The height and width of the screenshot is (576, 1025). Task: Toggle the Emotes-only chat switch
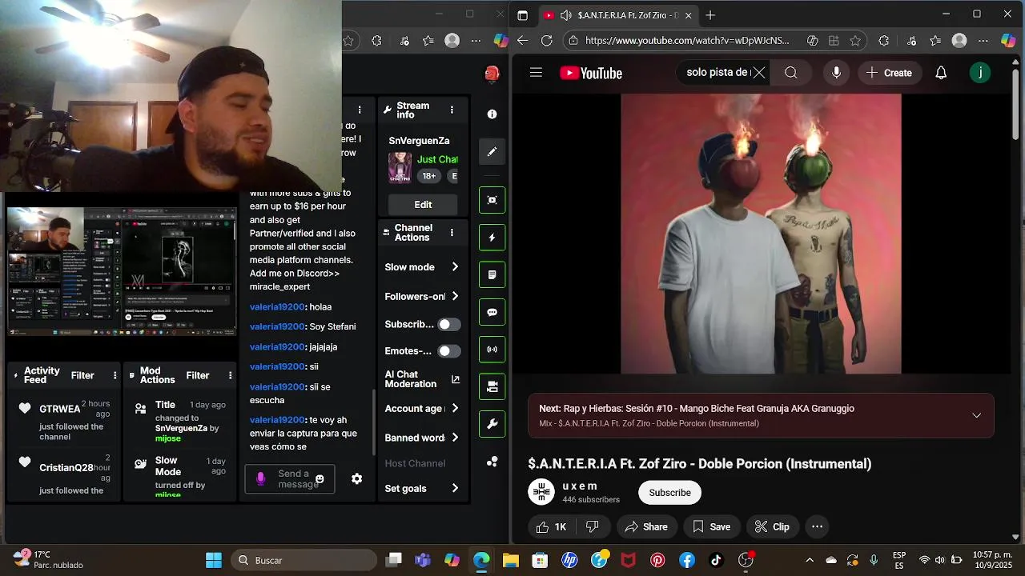pyautogui.click(x=448, y=350)
